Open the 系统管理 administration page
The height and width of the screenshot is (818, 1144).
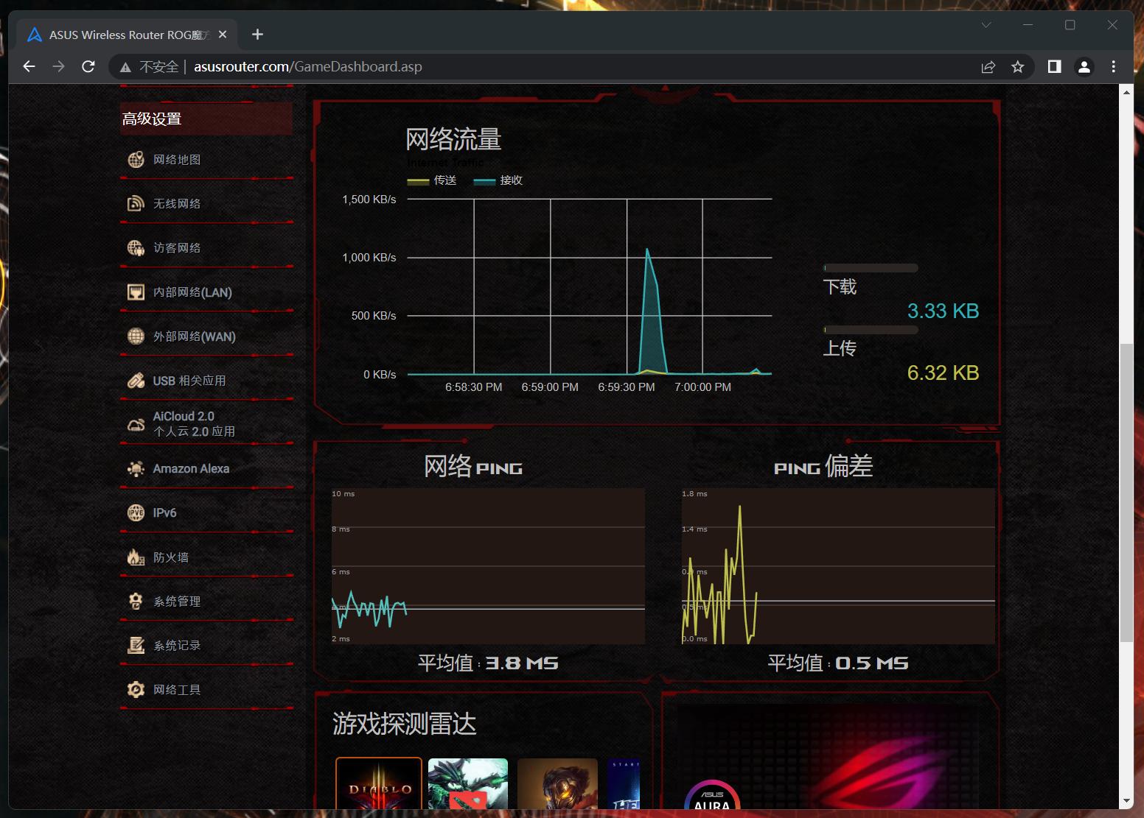[x=177, y=602]
